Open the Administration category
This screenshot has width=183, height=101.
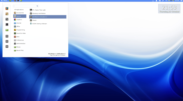coord(20,43)
